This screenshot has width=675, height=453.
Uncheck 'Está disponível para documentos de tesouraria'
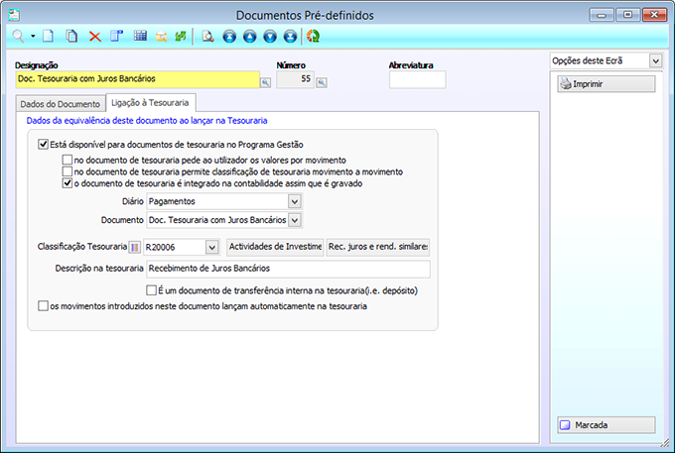click(x=43, y=145)
